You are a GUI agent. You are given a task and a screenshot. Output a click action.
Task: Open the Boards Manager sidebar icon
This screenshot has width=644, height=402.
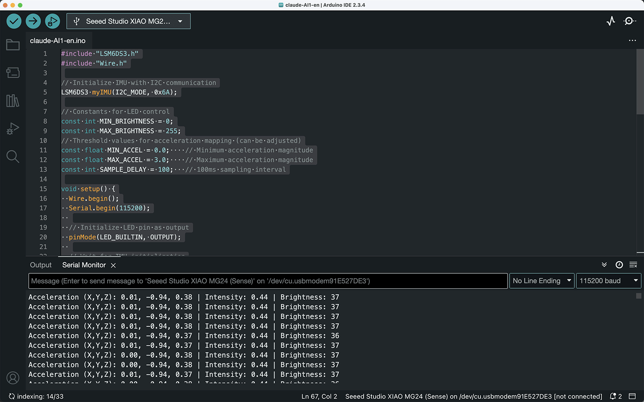[x=13, y=73]
